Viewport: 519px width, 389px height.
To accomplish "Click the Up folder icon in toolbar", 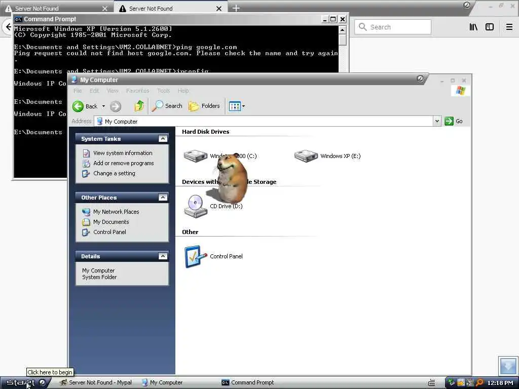I will tap(139, 106).
